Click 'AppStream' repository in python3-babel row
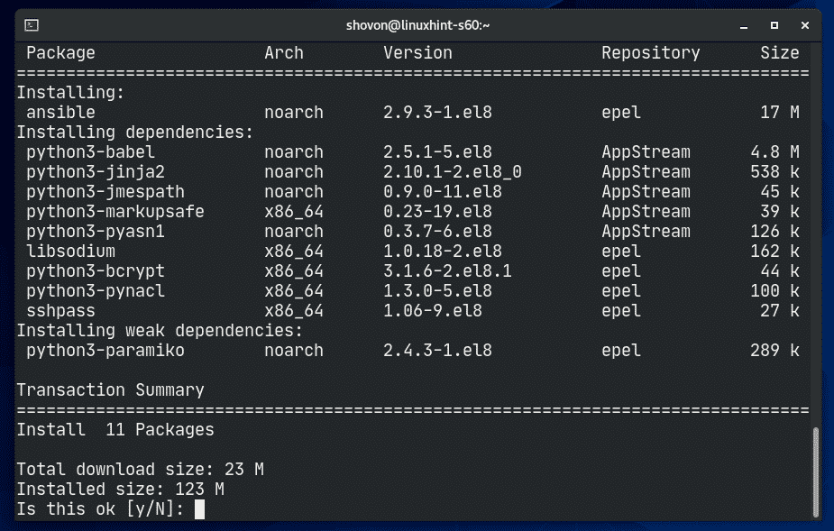The image size is (834, 531). point(646,152)
